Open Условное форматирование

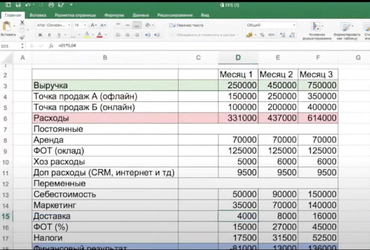tap(317, 31)
